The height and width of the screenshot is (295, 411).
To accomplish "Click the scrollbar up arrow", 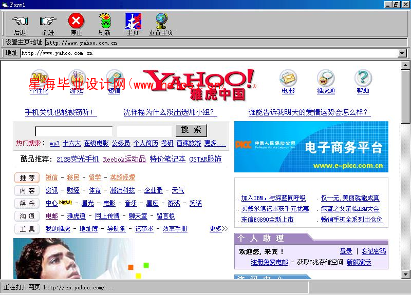I will point(405,65).
